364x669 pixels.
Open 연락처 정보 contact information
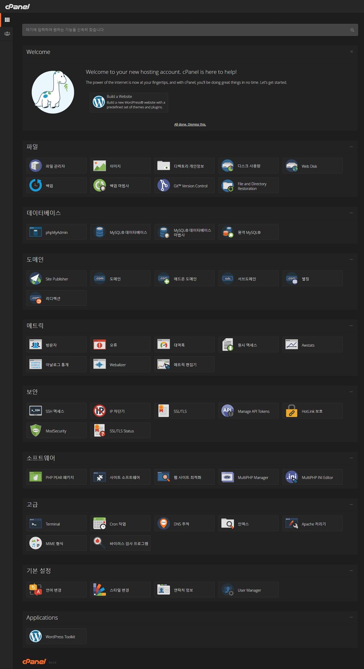tap(184, 590)
